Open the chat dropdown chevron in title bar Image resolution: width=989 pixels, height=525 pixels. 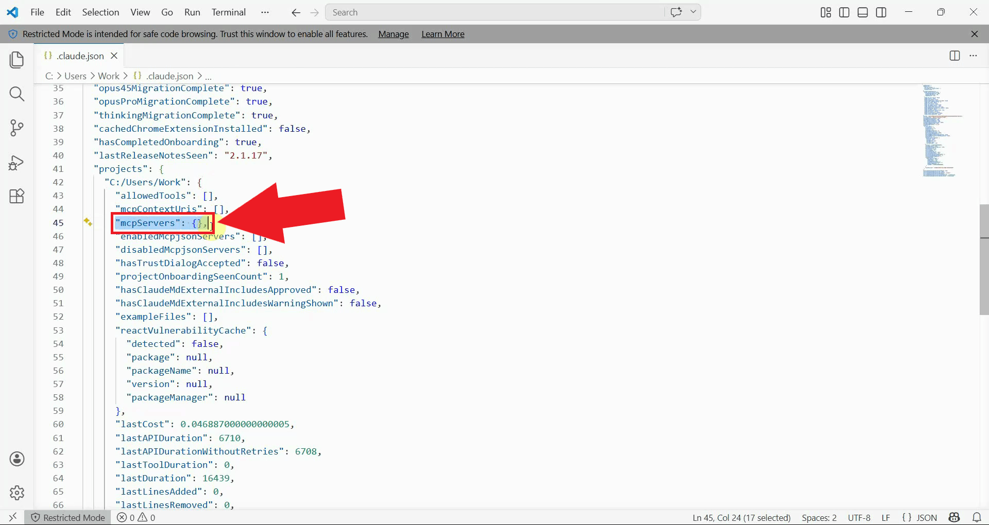pyautogui.click(x=693, y=12)
